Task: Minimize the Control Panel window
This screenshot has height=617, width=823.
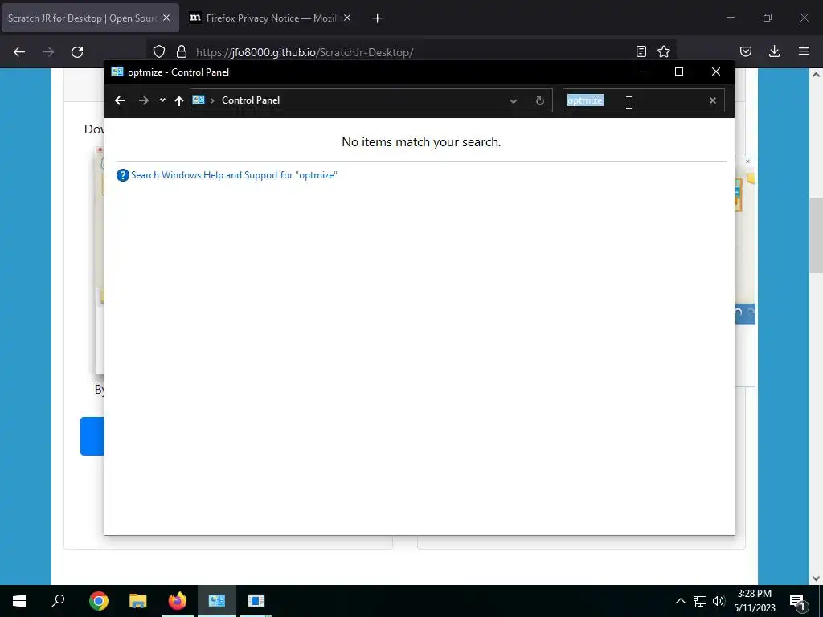Action: pos(642,72)
